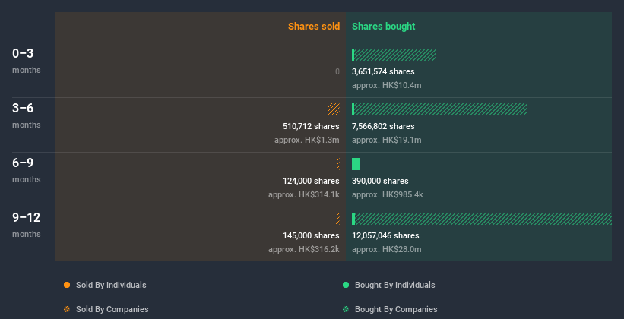This screenshot has width=624, height=319.
Task: Click the 9–12 months orange sold bar
Action: click(x=338, y=219)
